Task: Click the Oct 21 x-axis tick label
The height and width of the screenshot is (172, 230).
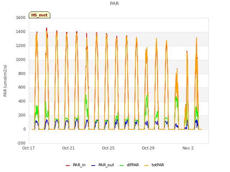Action: pyautogui.click(x=68, y=148)
